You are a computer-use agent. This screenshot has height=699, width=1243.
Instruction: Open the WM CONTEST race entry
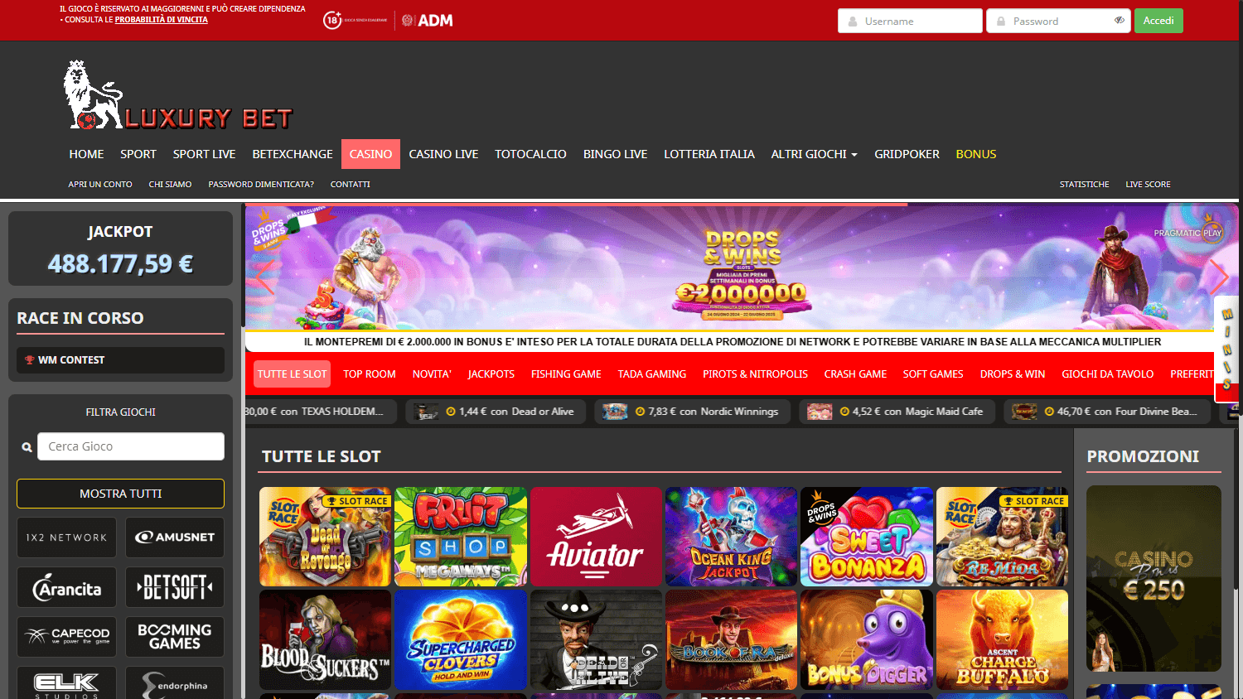tap(119, 359)
